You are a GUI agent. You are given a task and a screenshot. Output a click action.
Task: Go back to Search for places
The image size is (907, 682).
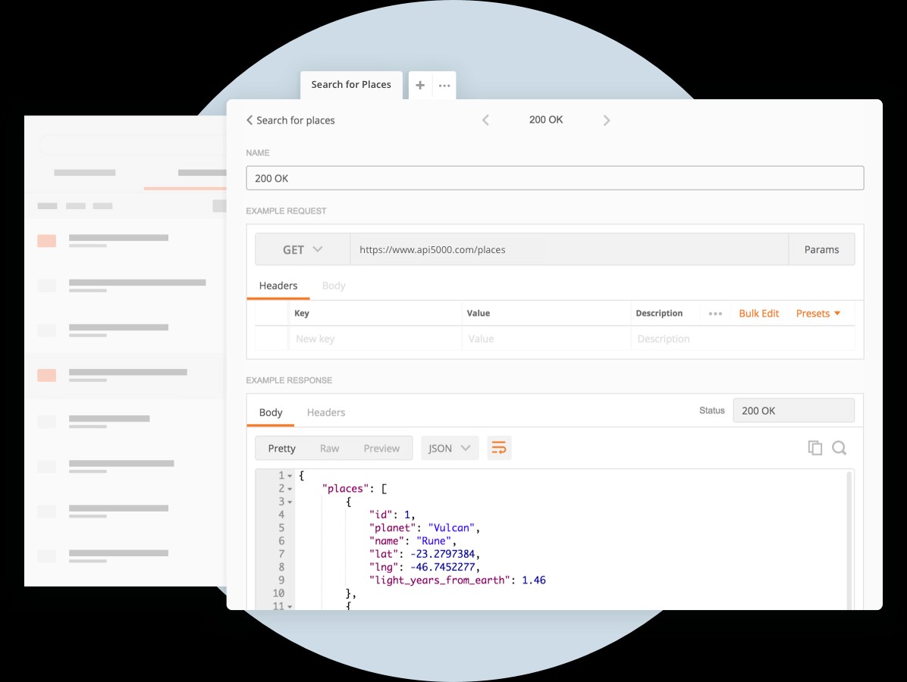coord(290,120)
